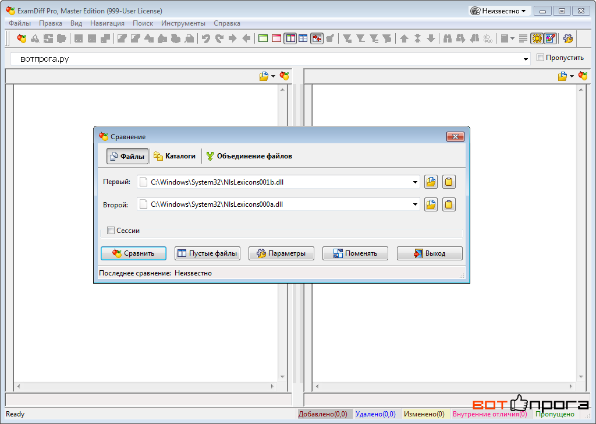Screen dimensions: 596x424
Task: Paste clipboard into Второй field
Action: click(x=449, y=204)
